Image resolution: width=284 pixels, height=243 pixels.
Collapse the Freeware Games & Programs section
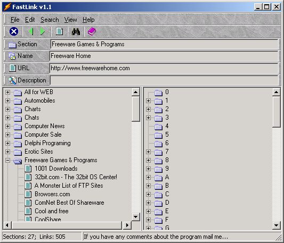[7, 160]
